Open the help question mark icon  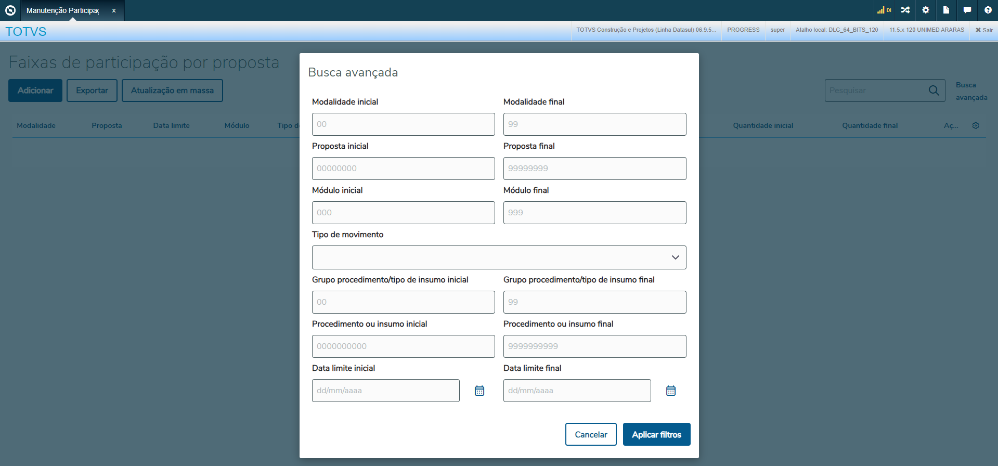988,10
